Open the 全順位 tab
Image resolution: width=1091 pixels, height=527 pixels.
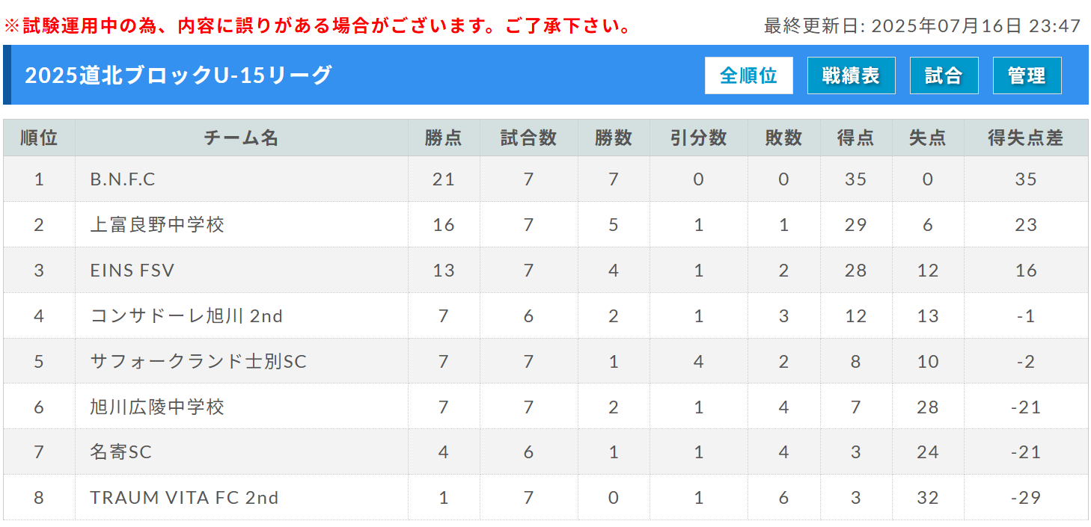click(748, 75)
